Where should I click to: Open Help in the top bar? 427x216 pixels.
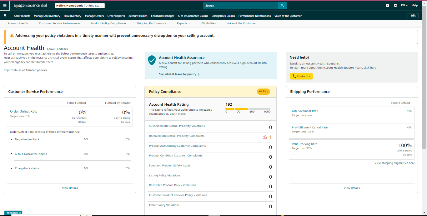pyautogui.click(x=414, y=5)
